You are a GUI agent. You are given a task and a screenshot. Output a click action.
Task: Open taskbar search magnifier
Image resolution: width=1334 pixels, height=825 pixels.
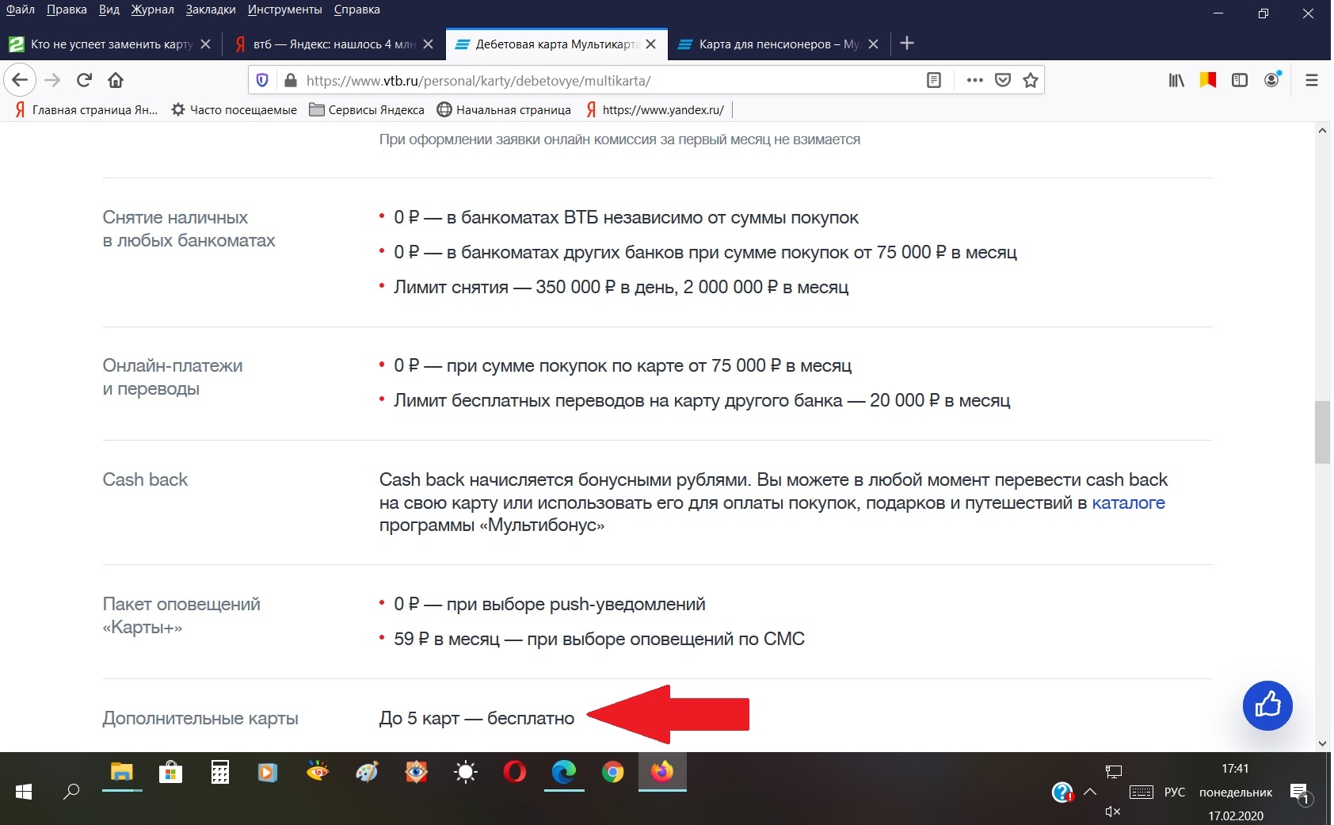(71, 791)
